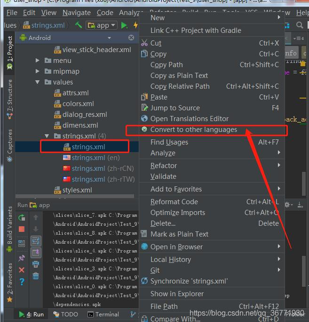The image size is (309, 322).
Task: Choose Copy Path from context menu
Action: click(212, 65)
